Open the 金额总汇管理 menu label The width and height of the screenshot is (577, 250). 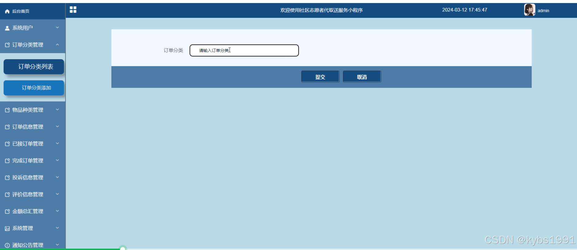[28, 211]
